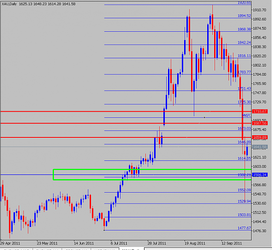Click the 1529.94 level label
Screen dimensions: 272x250
(244, 201)
